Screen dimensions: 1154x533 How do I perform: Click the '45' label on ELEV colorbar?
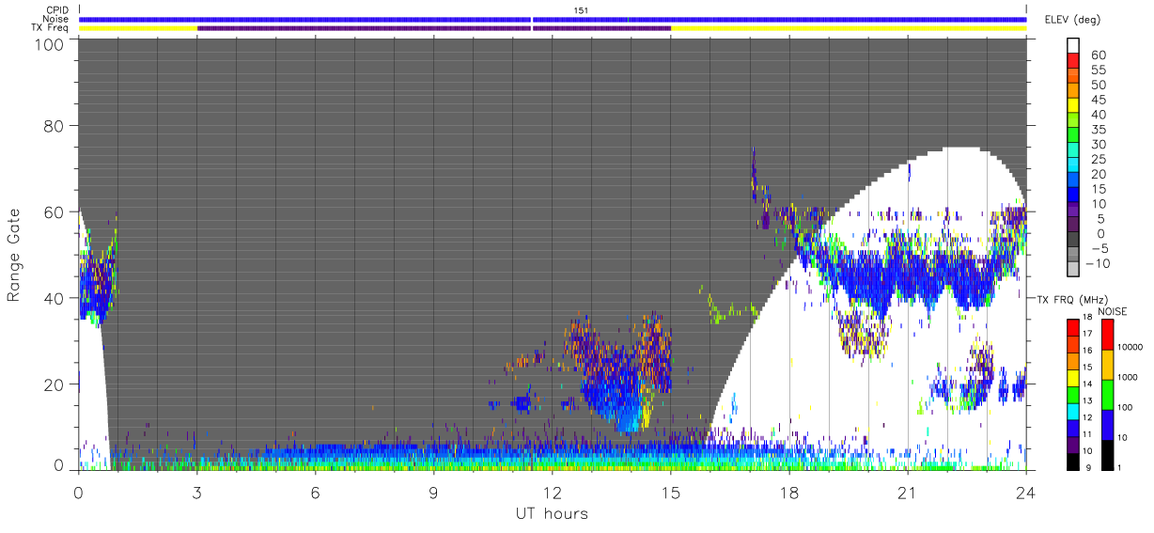[x=1098, y=100]
